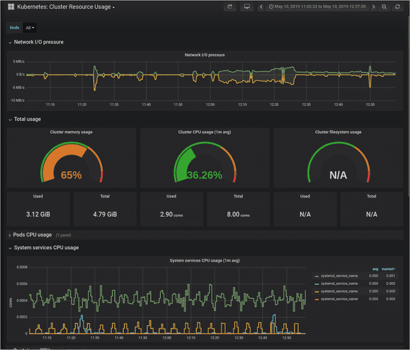
Task: Open System services CPU usage panel title
Action: [x=205, y=260]
